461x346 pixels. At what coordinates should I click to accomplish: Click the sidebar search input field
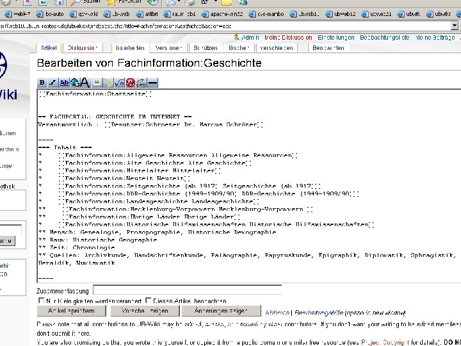point(10,229)
